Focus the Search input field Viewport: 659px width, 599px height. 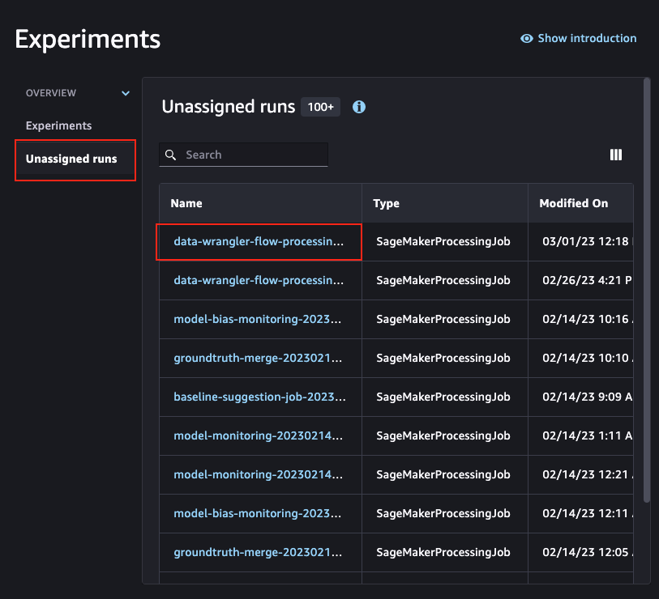pos(243,155)
